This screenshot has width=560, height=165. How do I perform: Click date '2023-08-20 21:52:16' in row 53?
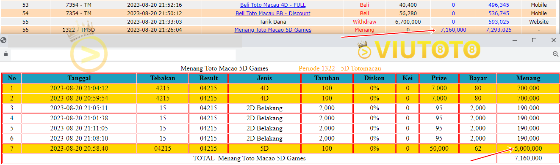click(x=155, y=5)
